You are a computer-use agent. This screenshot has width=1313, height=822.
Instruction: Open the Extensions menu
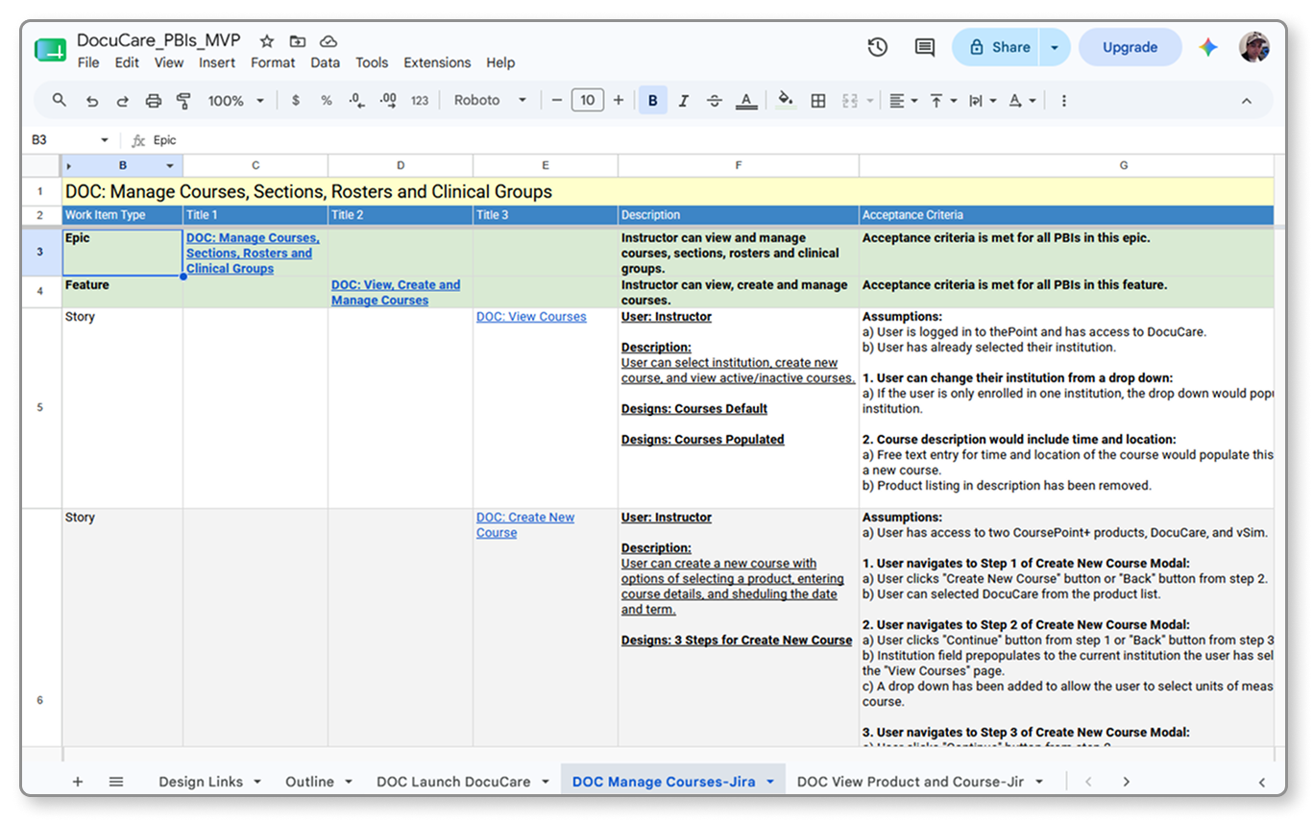pyautogui.click(x=437, y=62)
